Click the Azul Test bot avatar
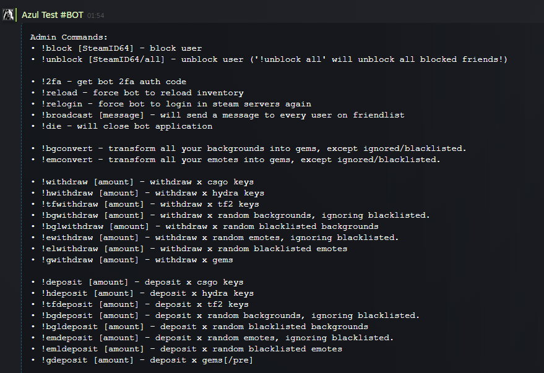Viewport: 544px width, 373px height. pos(9,14)
